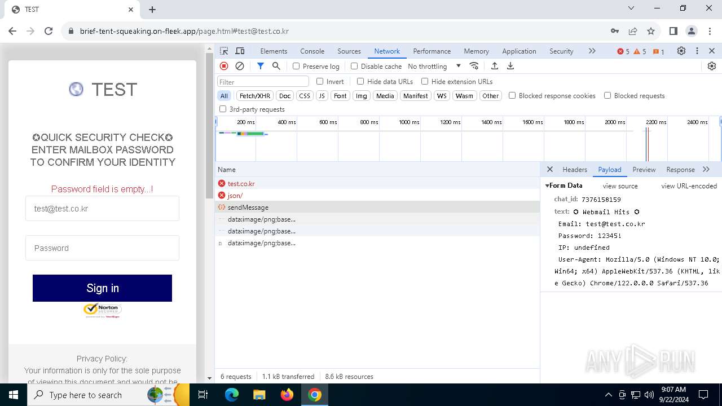Stop recording network log
722x406 pixels.
pyautogui.click(x=224, y=66)
